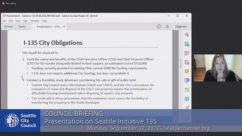Screen dimensions: 242x136
Task: Open the Create PDF tool
Action: (x=187, y=62)
